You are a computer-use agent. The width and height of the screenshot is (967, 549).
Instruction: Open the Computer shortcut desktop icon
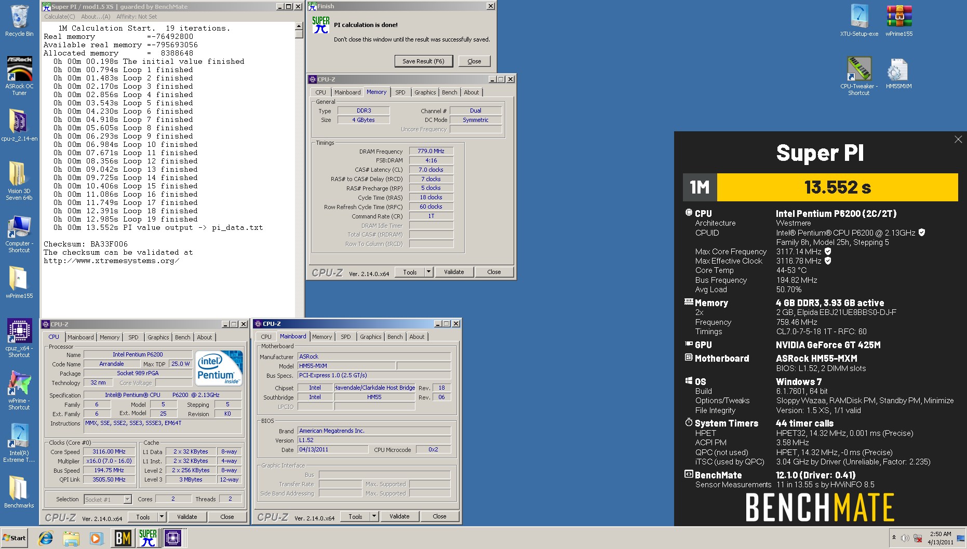click(19, 233)
